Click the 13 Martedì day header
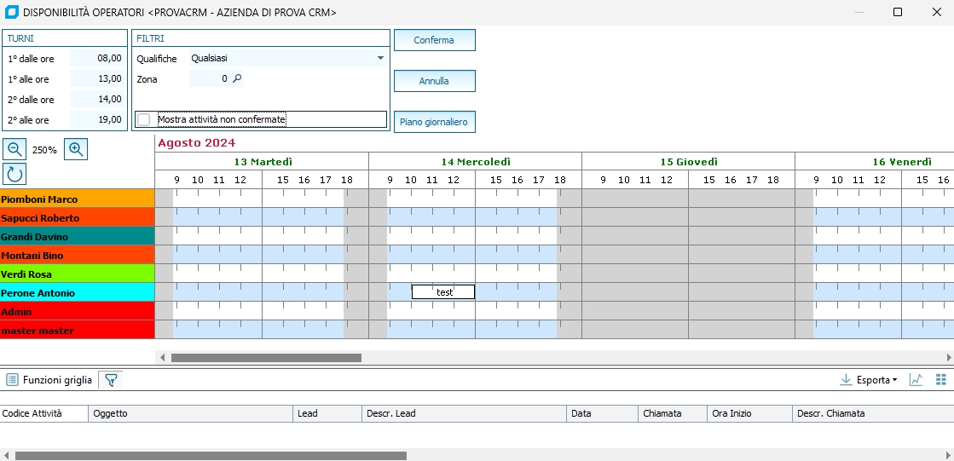Screen dimensions: 954x461 [x=263, y=162]
